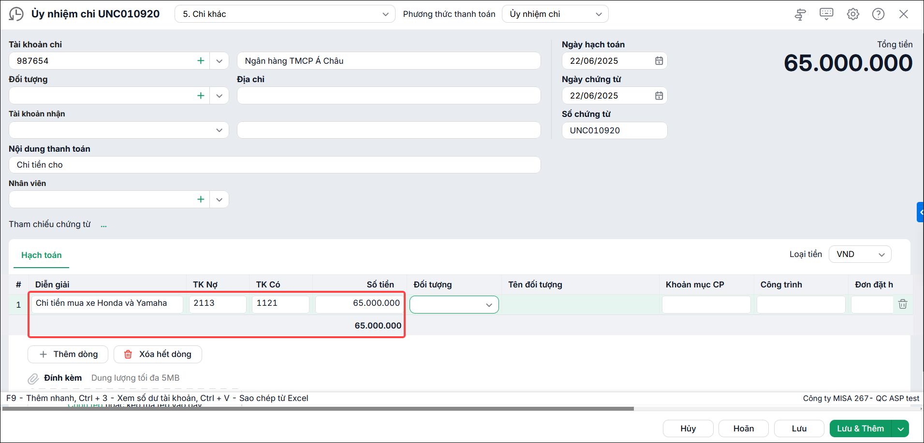
Task: Click the Lưu & Thêm button
Action: pos(861,429)
